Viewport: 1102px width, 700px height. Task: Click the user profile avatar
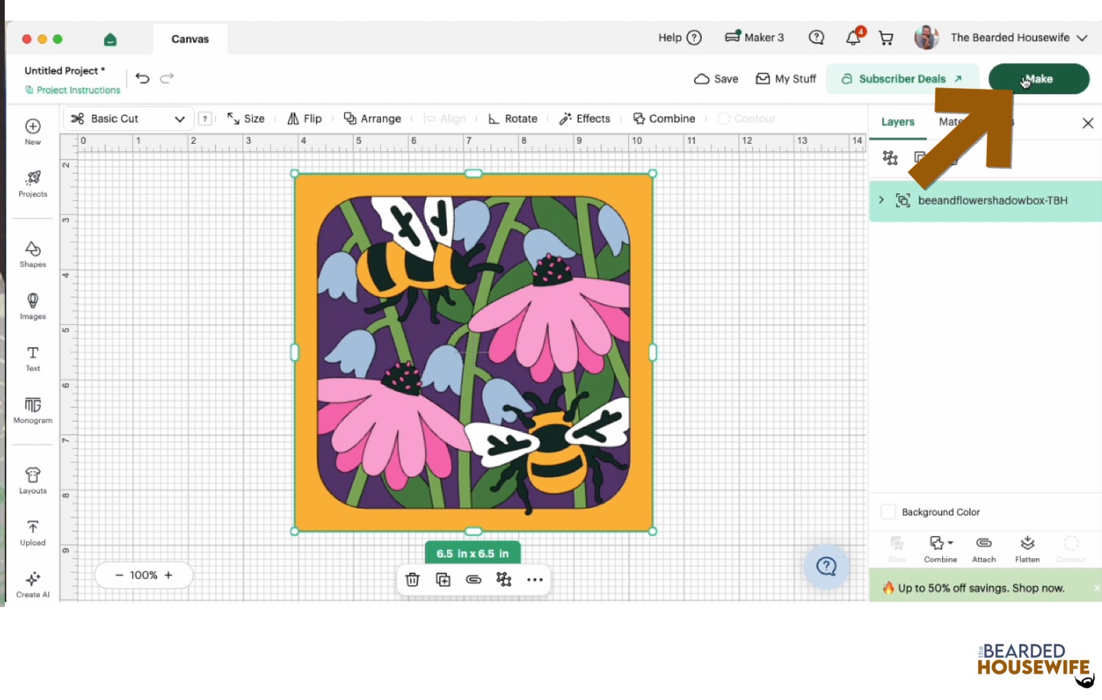[x=926, y=37]
